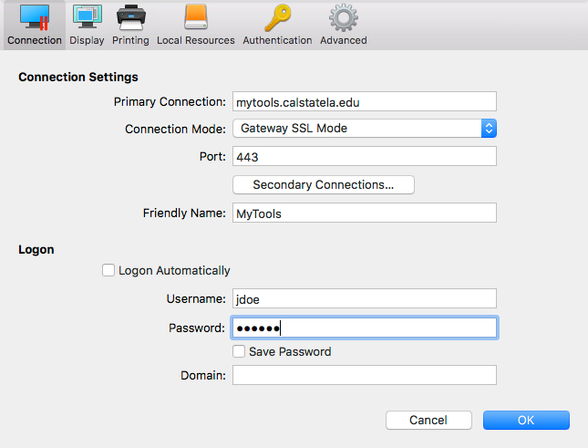
Task: Click the empty Domain field
Action: tap(365, 375)
